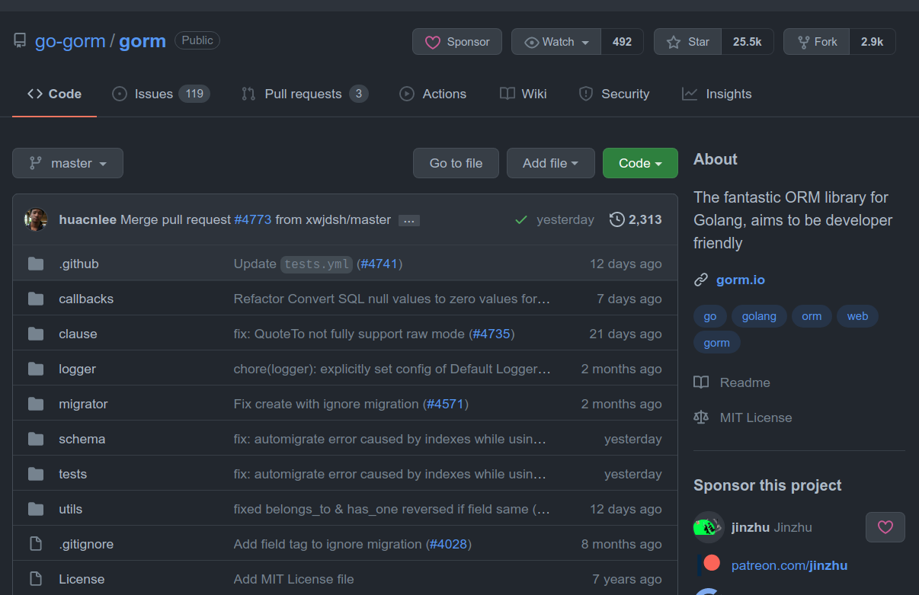Viewport: 919px width, 595px height.
Task: Click the Fork button
Action: click(817, 42)
